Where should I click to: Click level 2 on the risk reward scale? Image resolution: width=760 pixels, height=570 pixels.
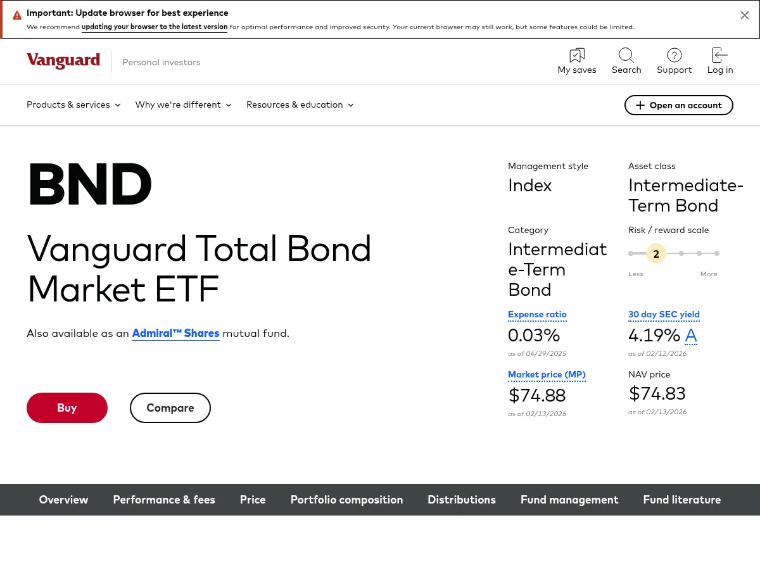click(x=656, y=253)
